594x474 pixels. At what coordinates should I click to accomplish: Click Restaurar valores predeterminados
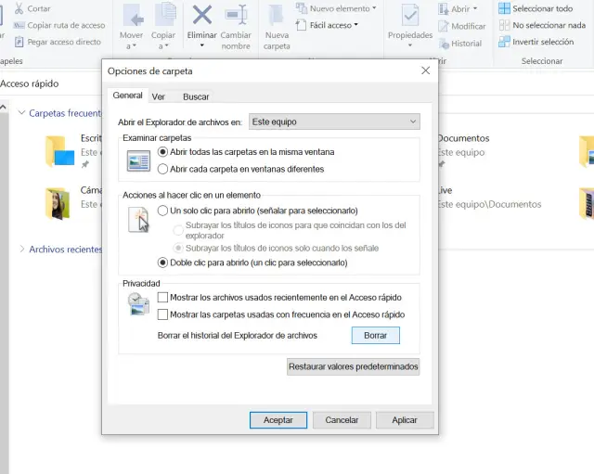coord(353,366)
